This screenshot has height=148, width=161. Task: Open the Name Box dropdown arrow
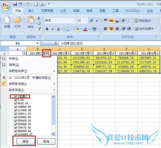coord(37,43)
